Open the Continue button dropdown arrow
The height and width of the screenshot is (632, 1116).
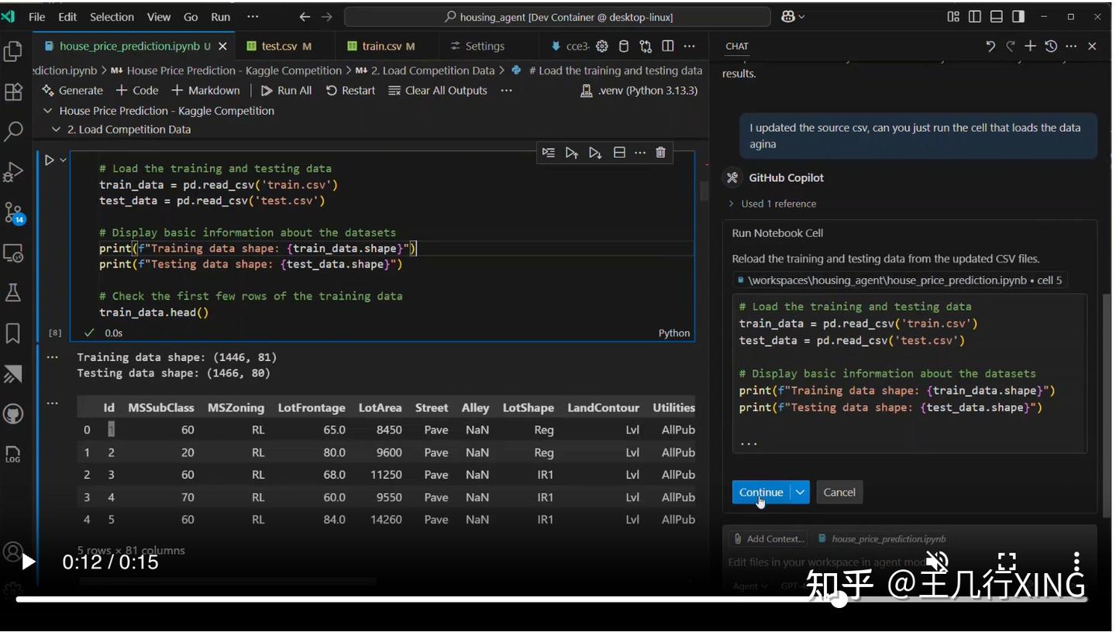[800, 492]
